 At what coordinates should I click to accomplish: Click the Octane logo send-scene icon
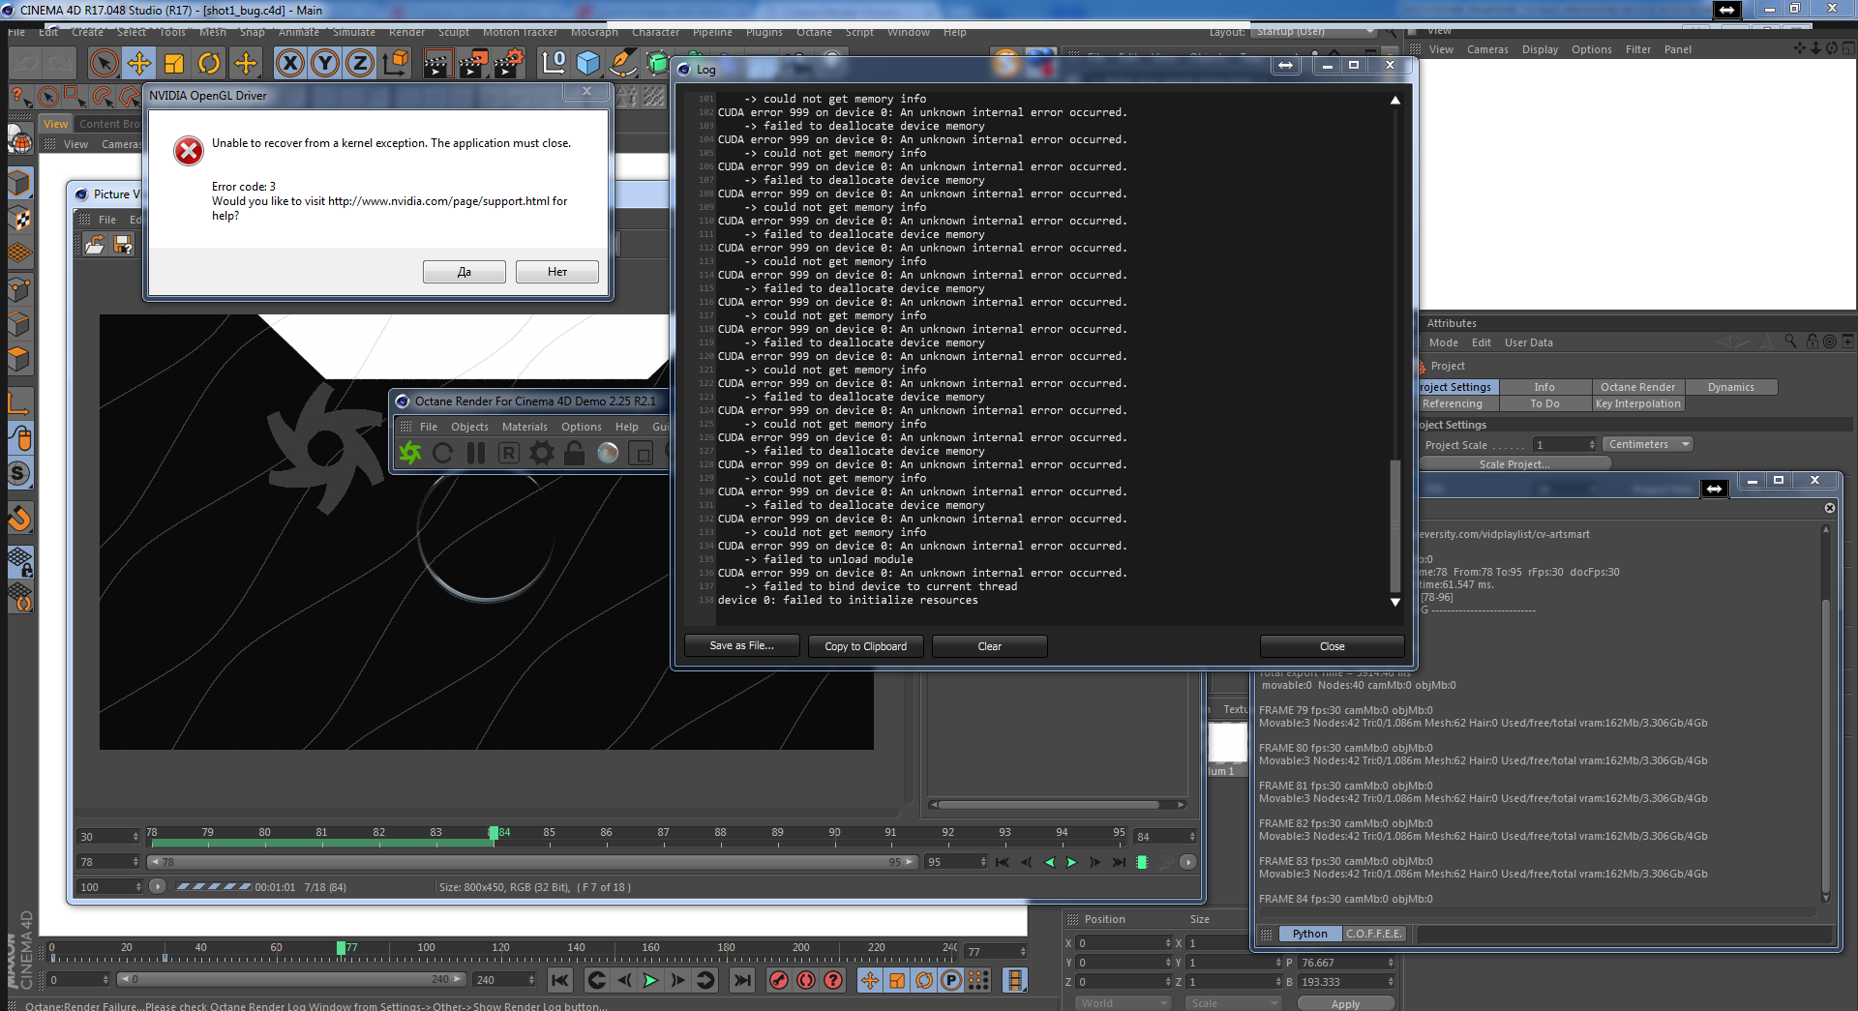click(410, 453)
